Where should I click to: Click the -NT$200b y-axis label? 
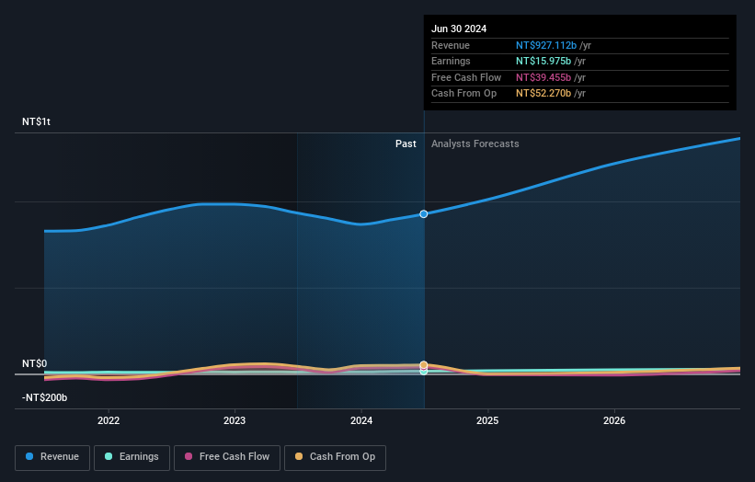[44, 397]
